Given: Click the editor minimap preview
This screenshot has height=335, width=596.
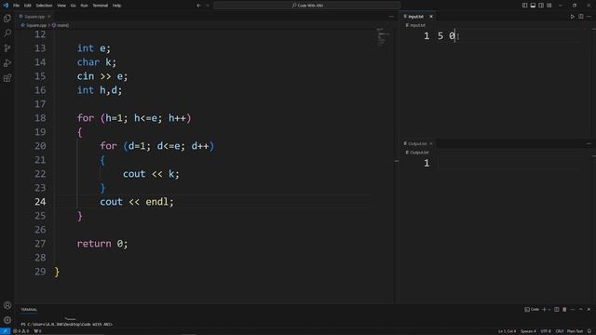Looking at the screenshot, I should (x=383, y=36).
